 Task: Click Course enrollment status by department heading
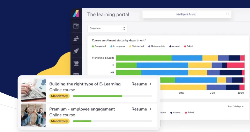click(119, 40)
